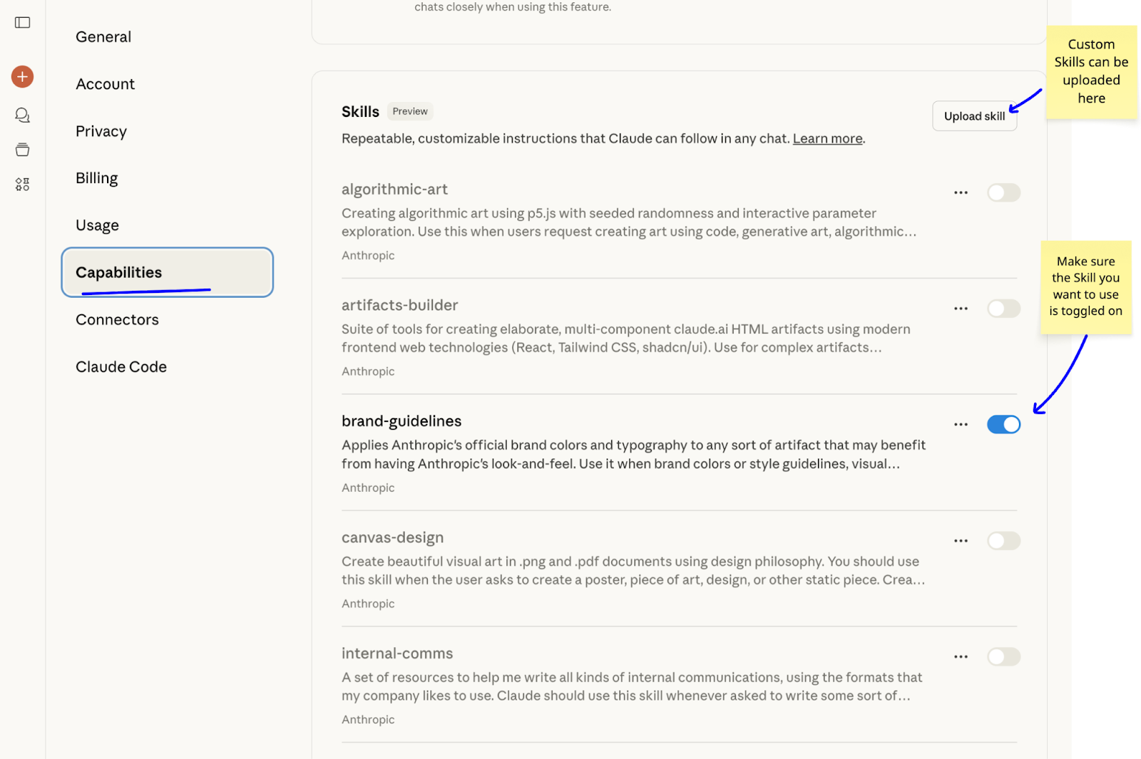The height and width of the screenshot is (759, 1141).
Task: Switch to the General settings tab
Action: tap(103, 37)
